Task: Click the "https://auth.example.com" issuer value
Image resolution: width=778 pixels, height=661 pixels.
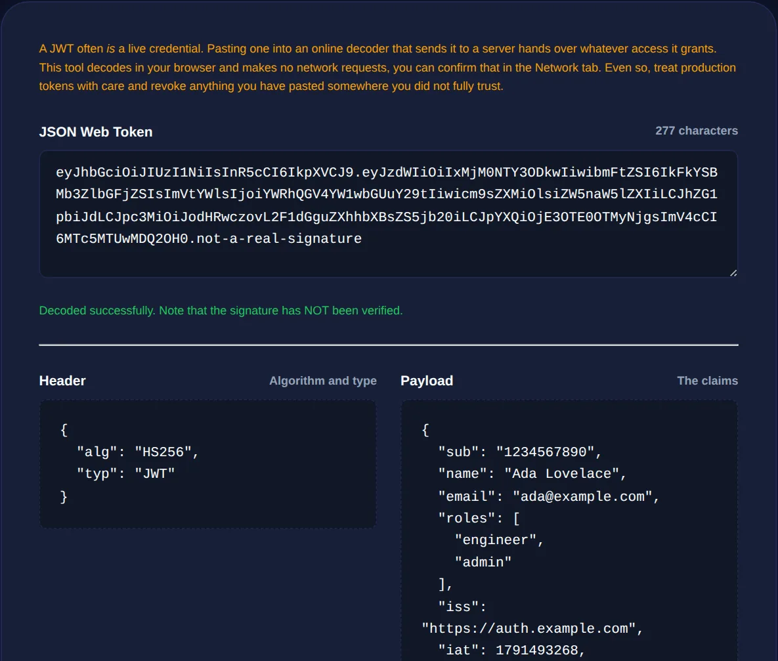Action: [532, 629]
